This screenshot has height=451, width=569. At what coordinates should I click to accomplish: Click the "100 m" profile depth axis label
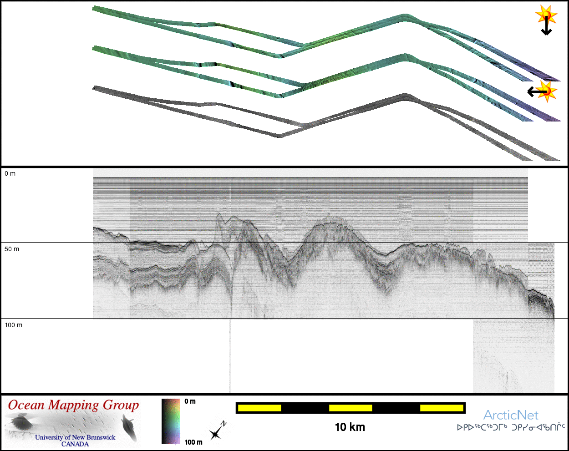click(14, 325)
